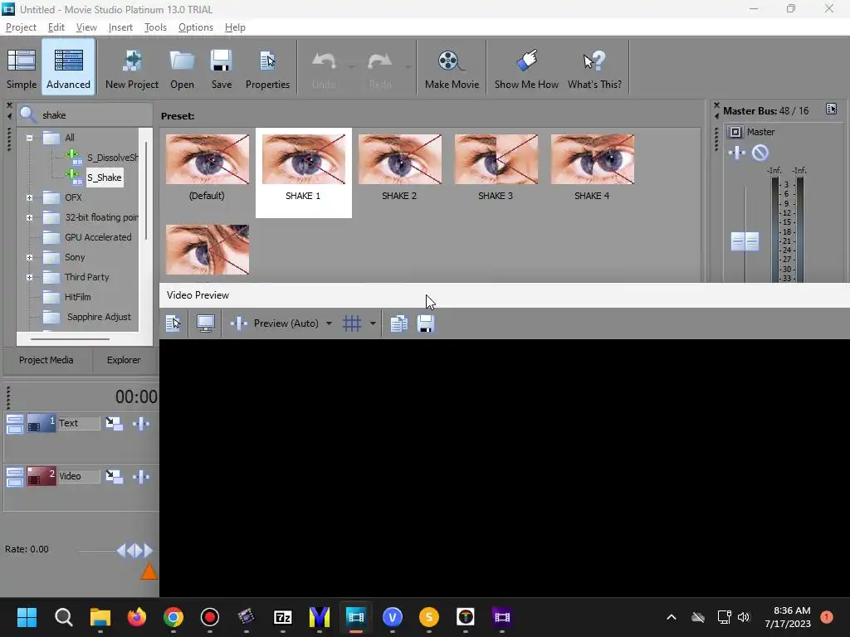Open the Options menu

tap(196, 27)
